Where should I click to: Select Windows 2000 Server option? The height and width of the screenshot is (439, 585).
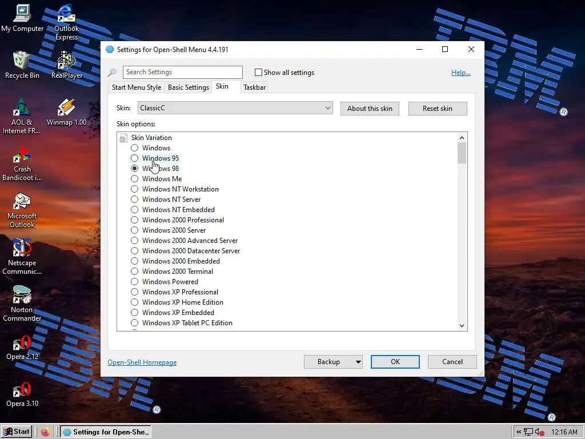134,230
